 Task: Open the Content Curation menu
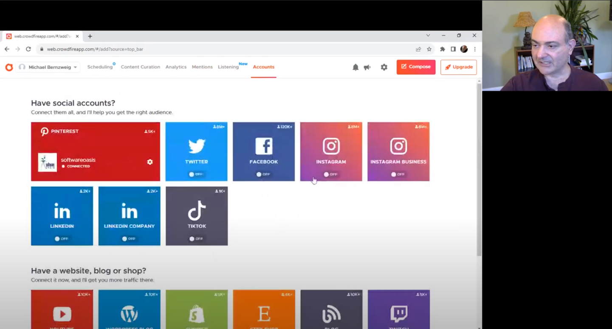coord(141,67)
